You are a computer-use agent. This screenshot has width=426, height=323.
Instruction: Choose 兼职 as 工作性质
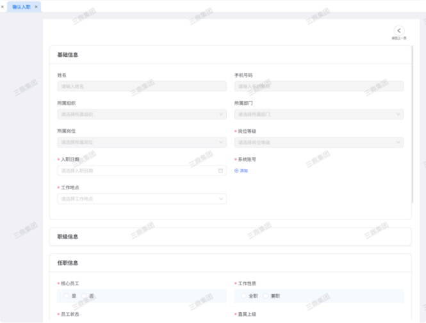coord(266,296)
